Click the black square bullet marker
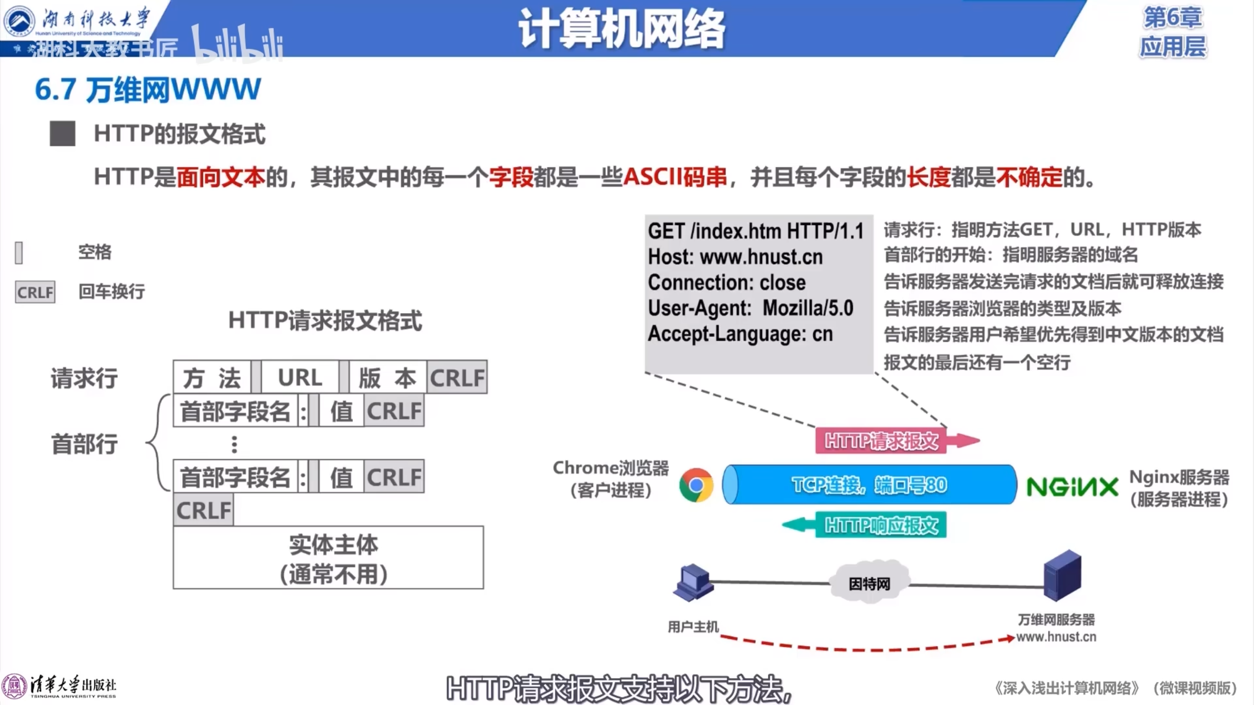 point(63,134)
